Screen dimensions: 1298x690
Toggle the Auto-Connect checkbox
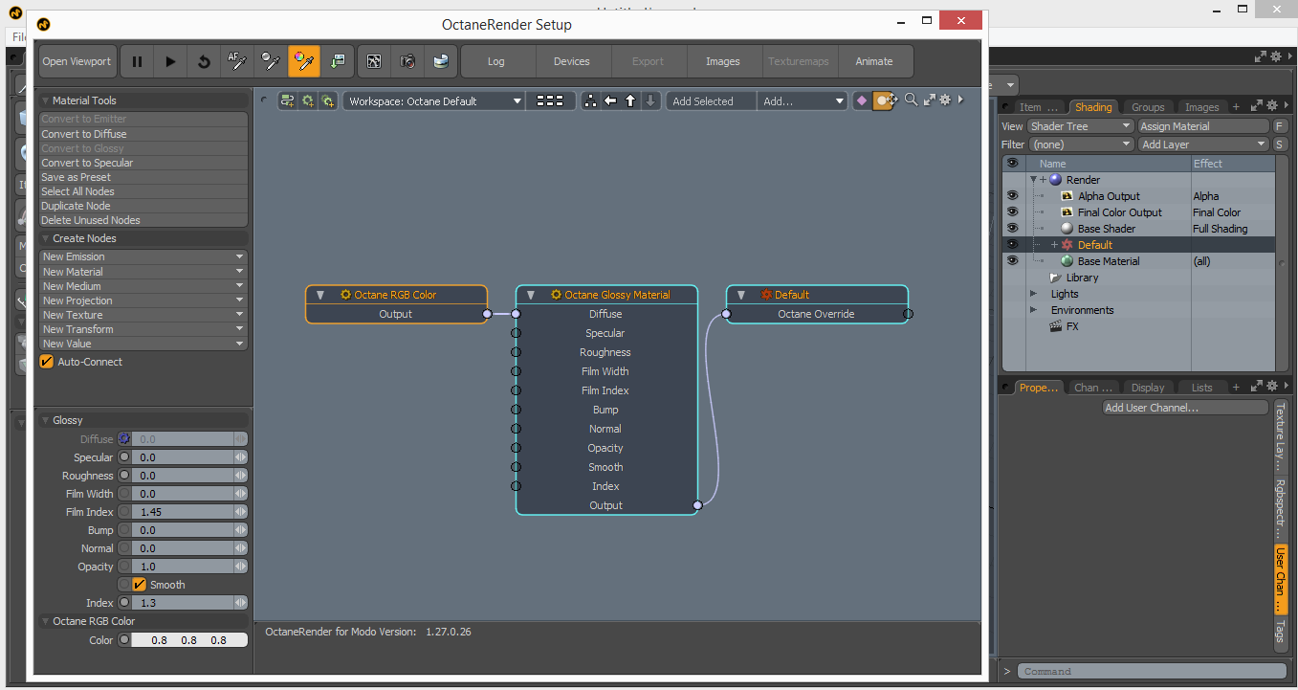pos(46,362)
